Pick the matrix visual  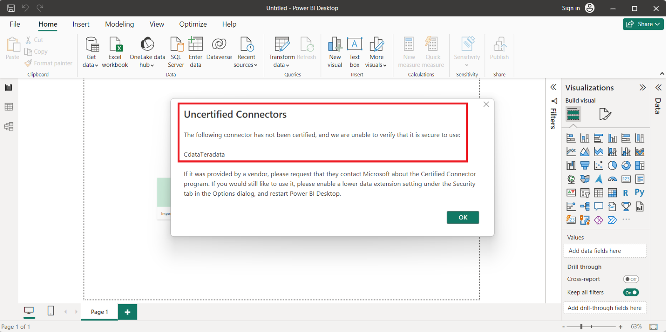612,193
